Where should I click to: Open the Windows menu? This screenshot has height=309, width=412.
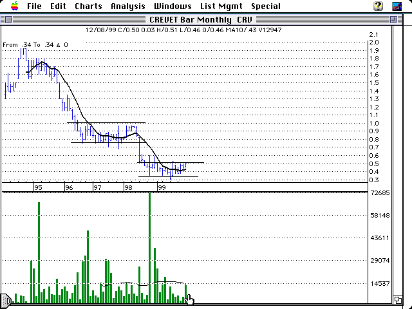(173, 6)
